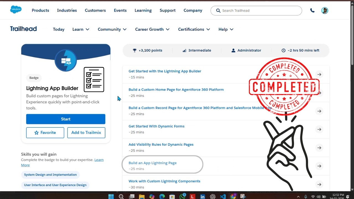Open Windows taskbar search
Screen dimensions: 354x199
[121, 197]
